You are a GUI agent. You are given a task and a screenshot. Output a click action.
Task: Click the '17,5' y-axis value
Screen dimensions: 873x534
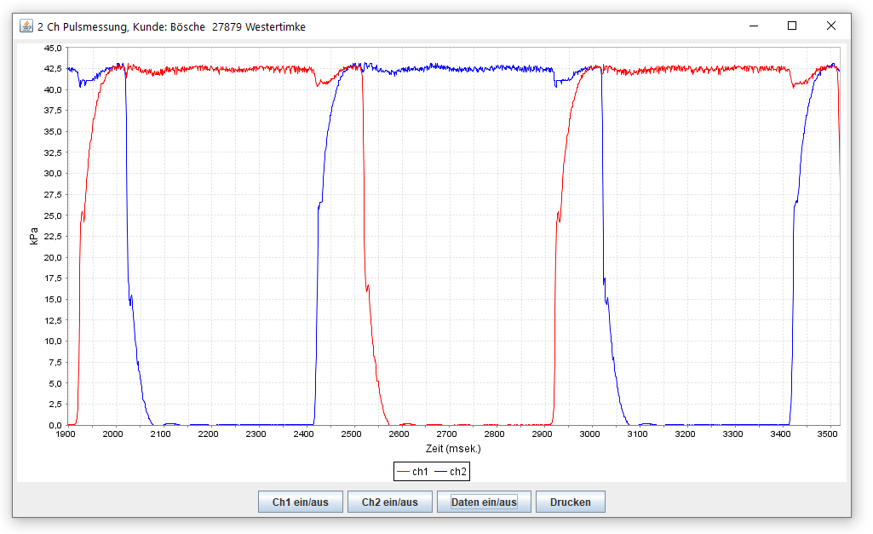click(x=54, y=278)
